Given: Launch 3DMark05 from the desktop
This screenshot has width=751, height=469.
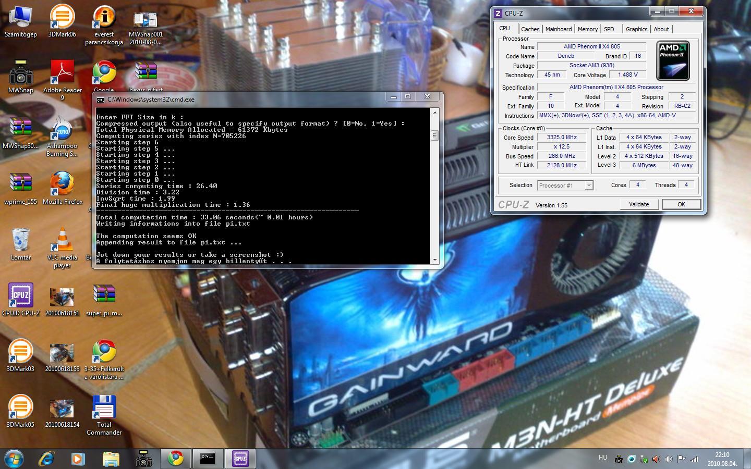Looking at the screenshot, I should click(20, 411).
